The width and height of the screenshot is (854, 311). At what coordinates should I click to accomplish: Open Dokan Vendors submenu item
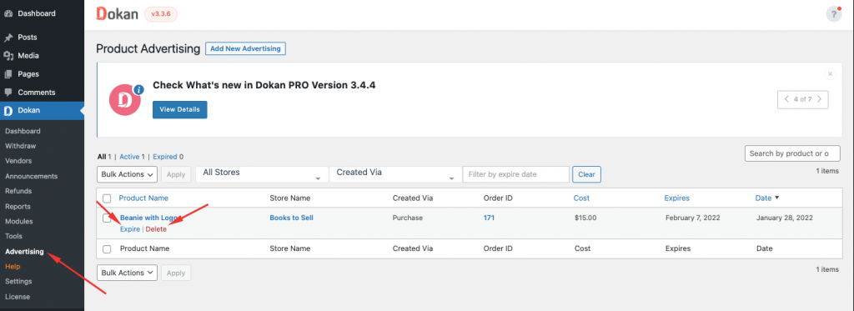pyautogui.click(x=18, y=161)
